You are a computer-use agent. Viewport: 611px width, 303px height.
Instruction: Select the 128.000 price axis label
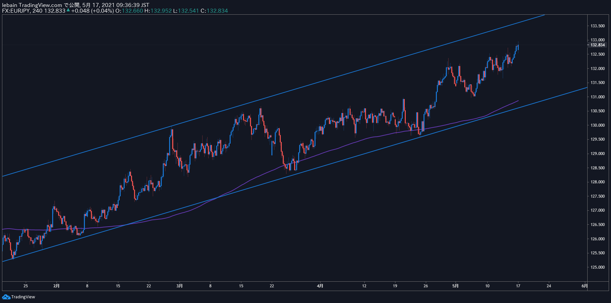[x=598, y=182]
